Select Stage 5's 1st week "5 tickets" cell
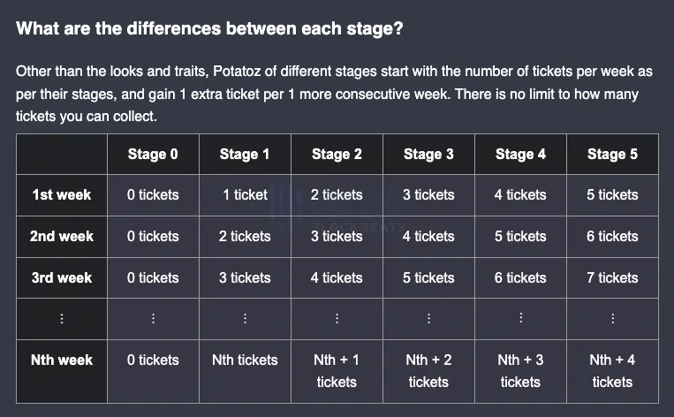674x417 pixels. pos(612,194)
